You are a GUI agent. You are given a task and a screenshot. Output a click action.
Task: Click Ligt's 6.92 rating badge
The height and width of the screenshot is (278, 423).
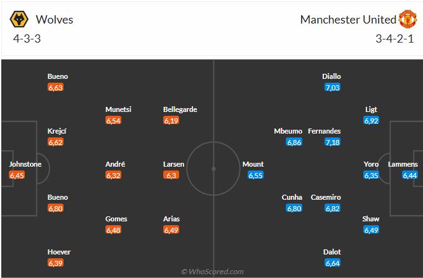(372, 120)
